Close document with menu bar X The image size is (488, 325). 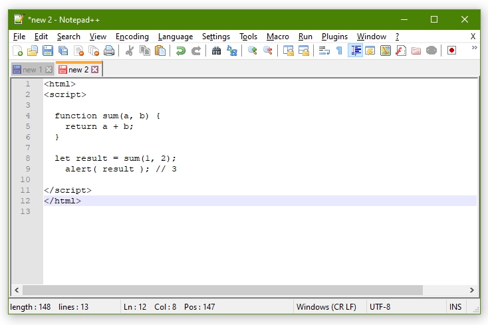pyautogui.click(x=473, y=37)
